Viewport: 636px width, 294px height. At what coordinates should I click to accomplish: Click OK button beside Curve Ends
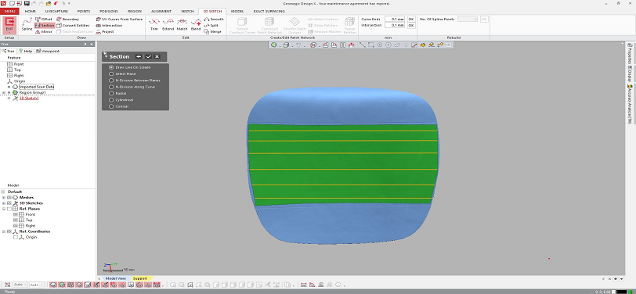coord(411,19)
